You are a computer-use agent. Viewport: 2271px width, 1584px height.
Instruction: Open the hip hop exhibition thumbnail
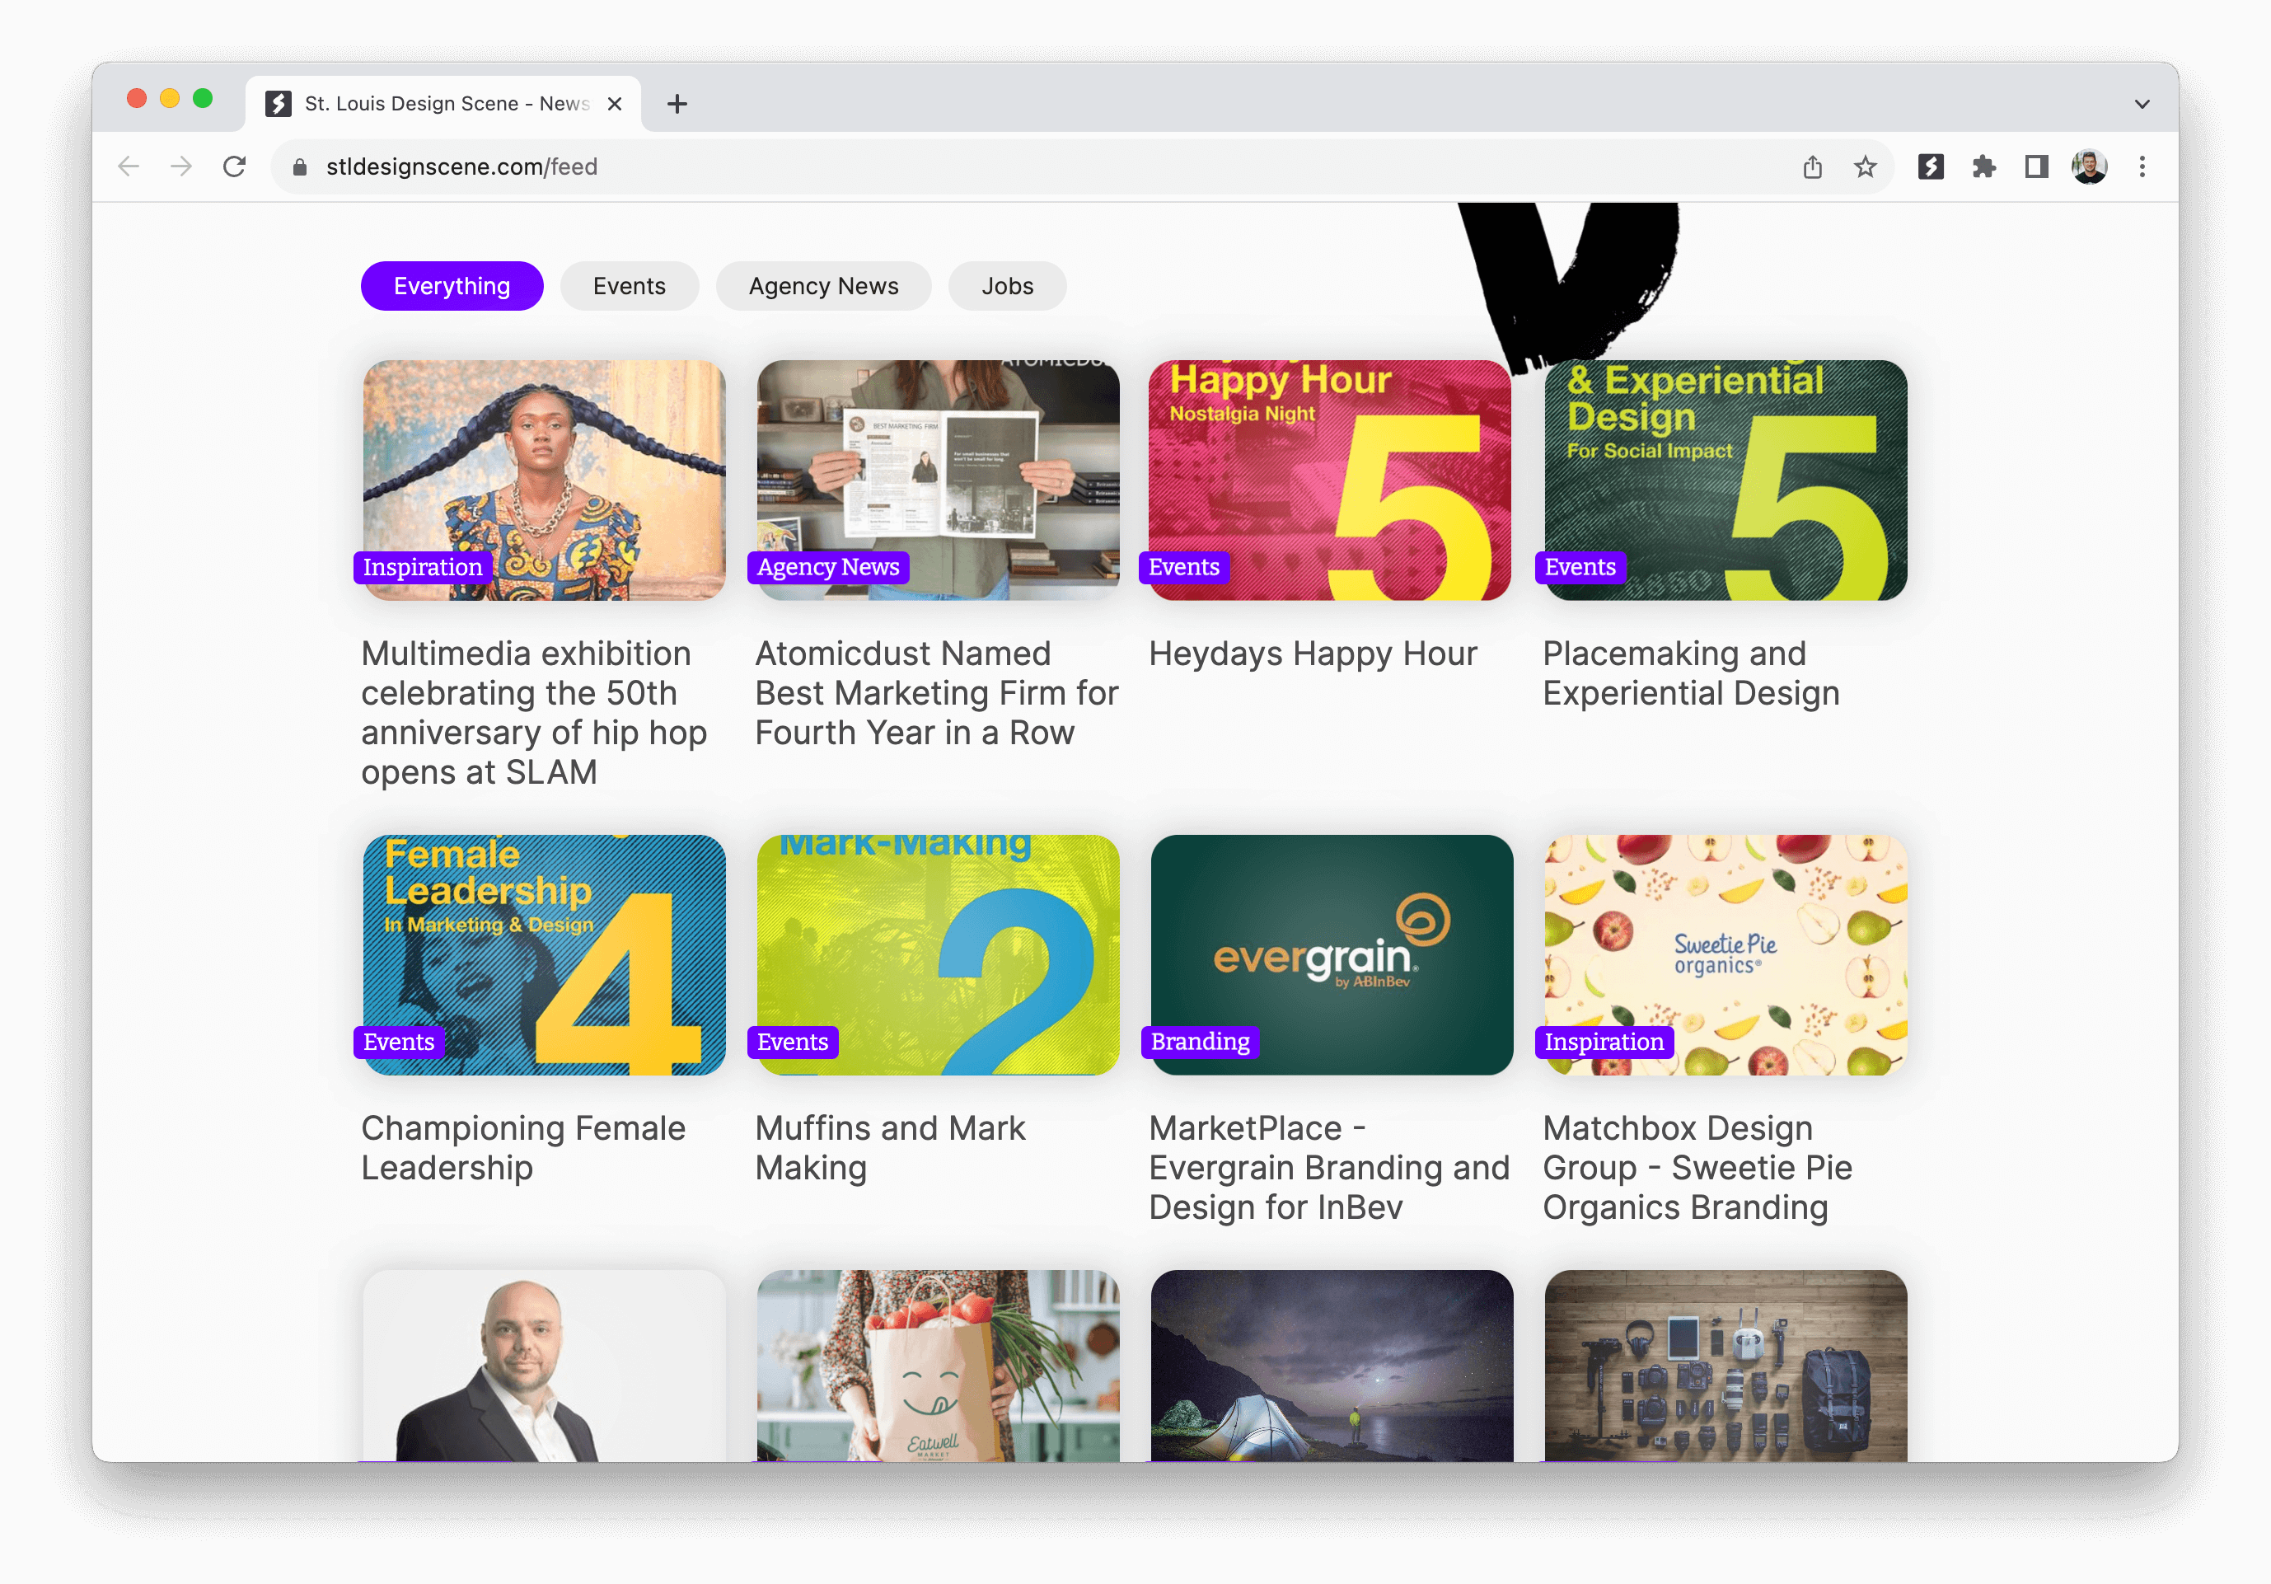(544, 480)
